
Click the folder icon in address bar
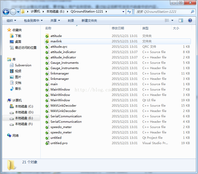pos(23,11)
